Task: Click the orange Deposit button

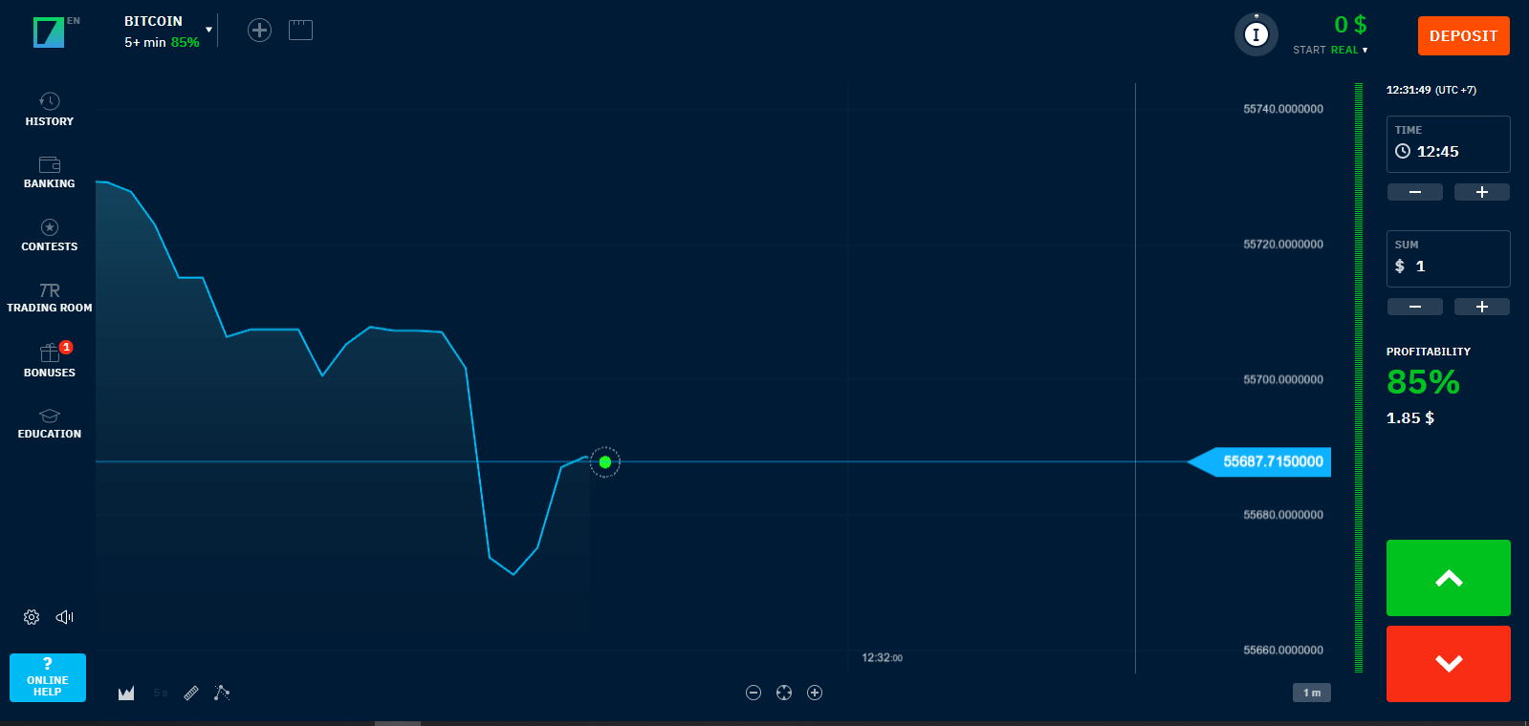Action: pos(1463,36)
